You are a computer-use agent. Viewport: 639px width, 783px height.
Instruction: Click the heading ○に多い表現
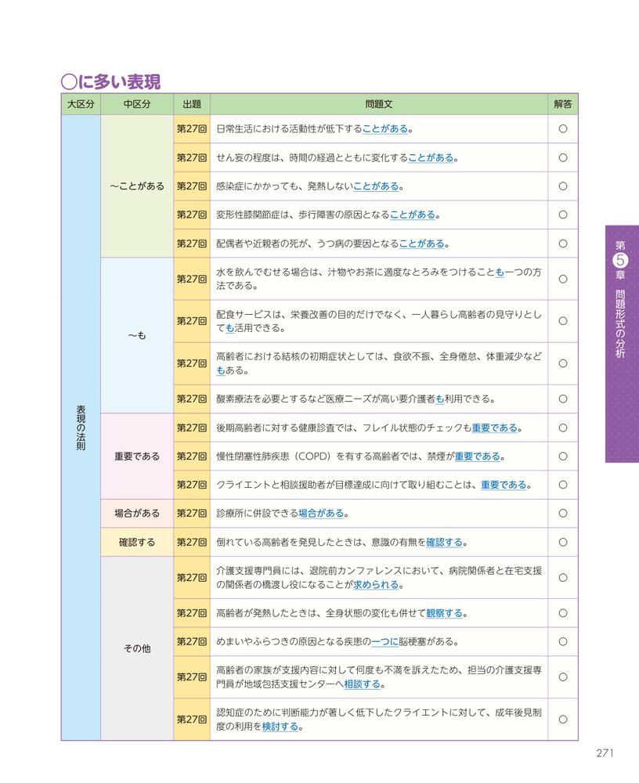click(110, 81)
